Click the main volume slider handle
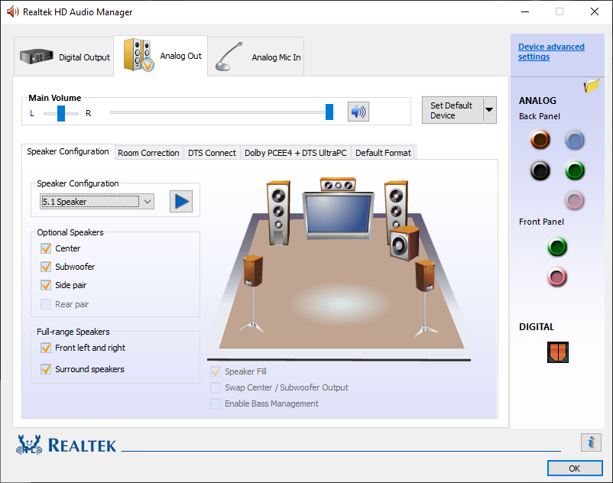The height and width of the screenshot is (483, 613). (x=329, y=112)
